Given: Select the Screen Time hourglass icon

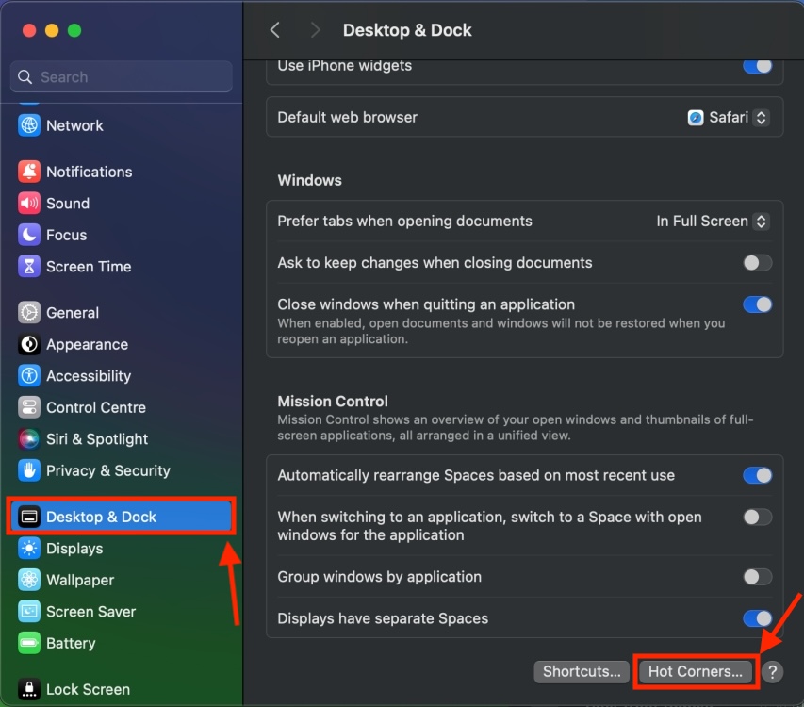Looking at the screenshot, I should tap(28, 267).
